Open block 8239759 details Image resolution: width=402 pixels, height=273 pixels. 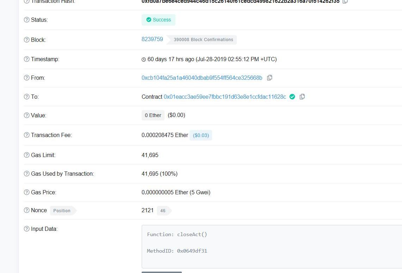[x=152, y=39]
